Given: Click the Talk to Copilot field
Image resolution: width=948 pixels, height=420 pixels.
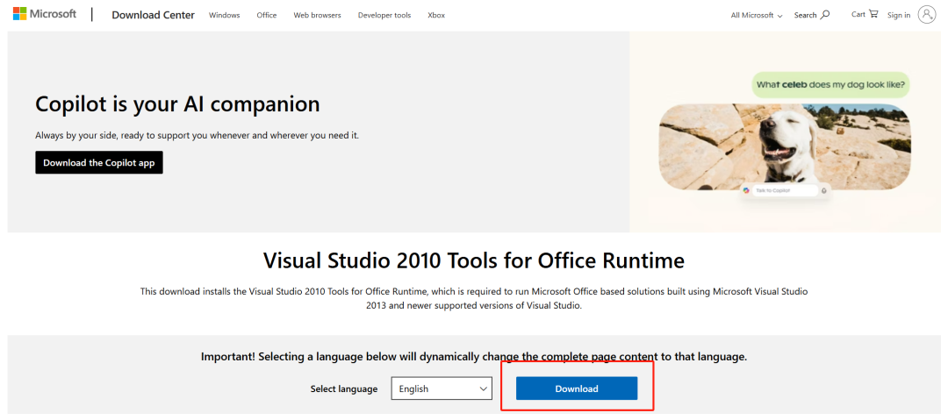Looking at the screenshot, I should click(x=781, y=190).
